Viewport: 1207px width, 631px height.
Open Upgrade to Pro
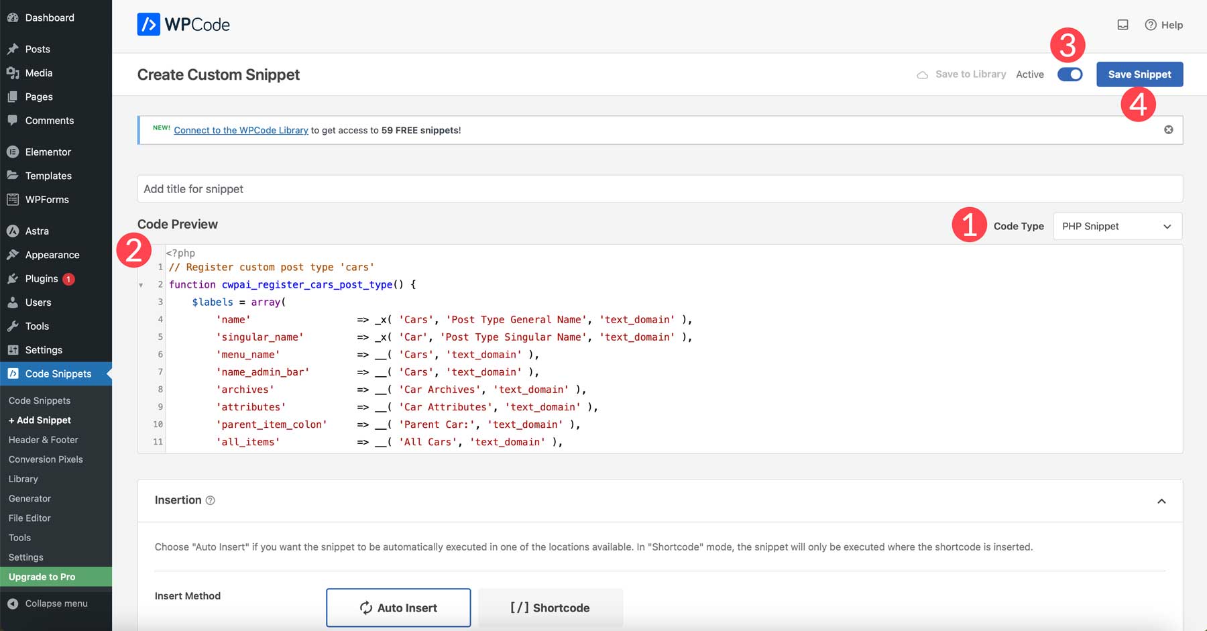coord(42,577)
